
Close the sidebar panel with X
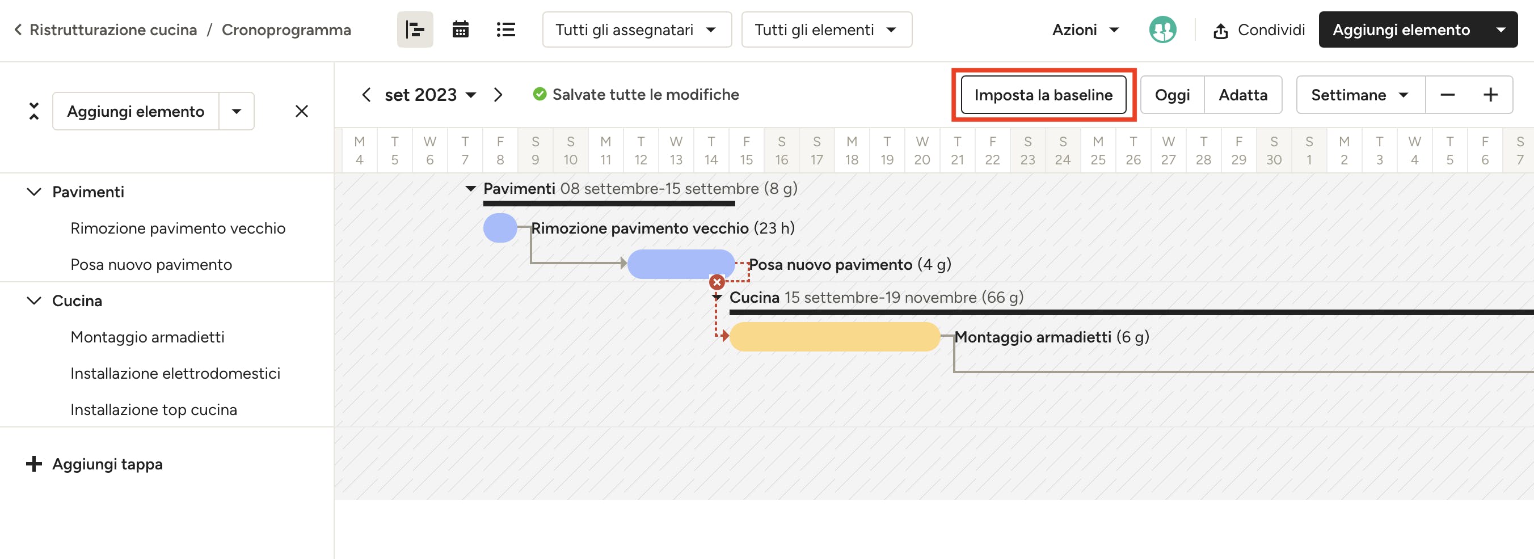pos(301,111)
